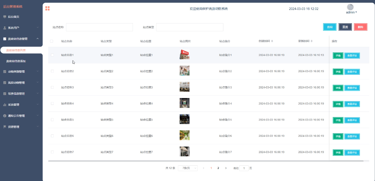375x181 pixels.
Task: Go to previous page with left arrow
Action: point(203,168)
